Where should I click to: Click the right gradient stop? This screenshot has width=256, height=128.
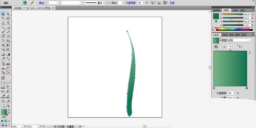[247, 88]
